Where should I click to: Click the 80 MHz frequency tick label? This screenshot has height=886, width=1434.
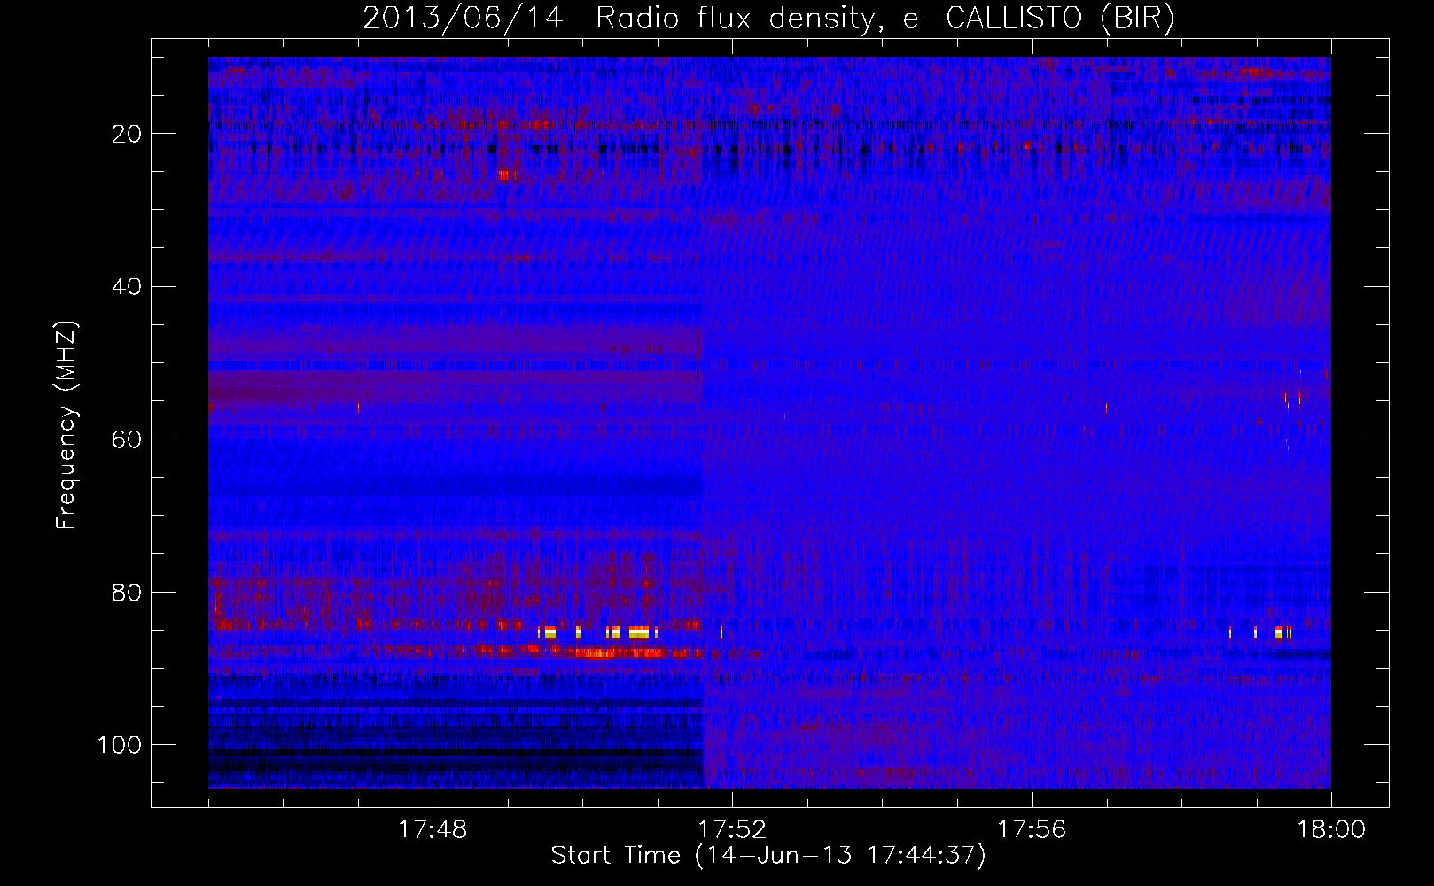128,592
